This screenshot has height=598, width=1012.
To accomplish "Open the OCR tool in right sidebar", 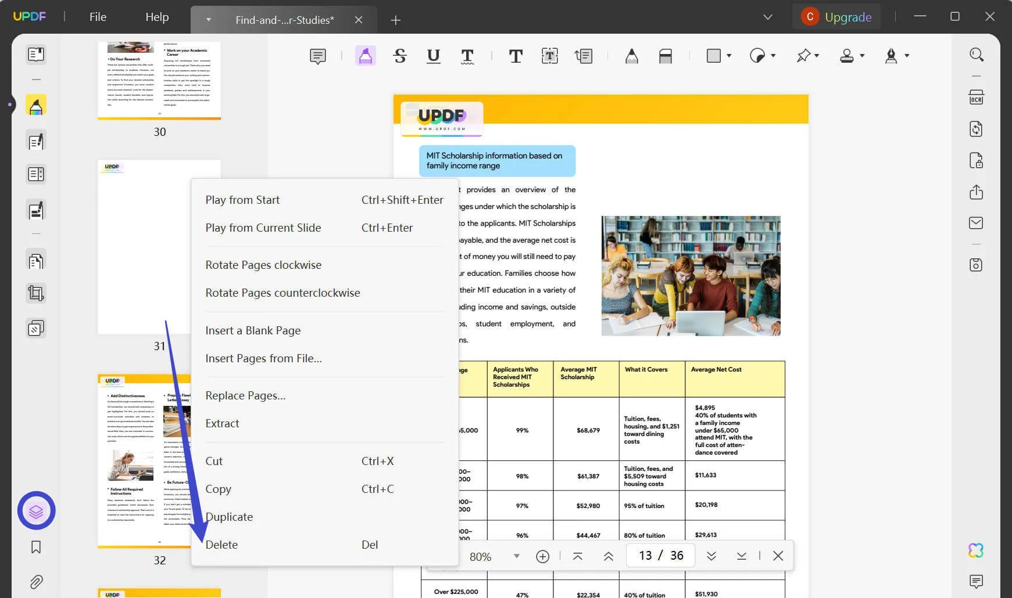I will pos(976,97).
